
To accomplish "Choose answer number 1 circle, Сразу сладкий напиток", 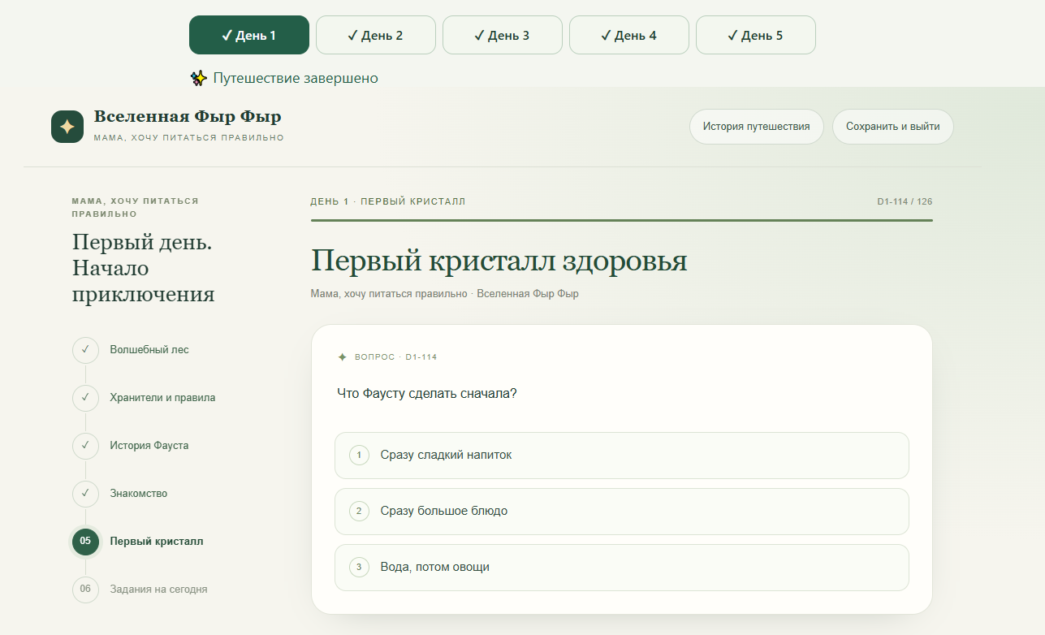I will 359,456.
